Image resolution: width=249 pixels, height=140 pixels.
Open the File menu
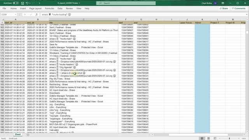click(x=4, y=9)
